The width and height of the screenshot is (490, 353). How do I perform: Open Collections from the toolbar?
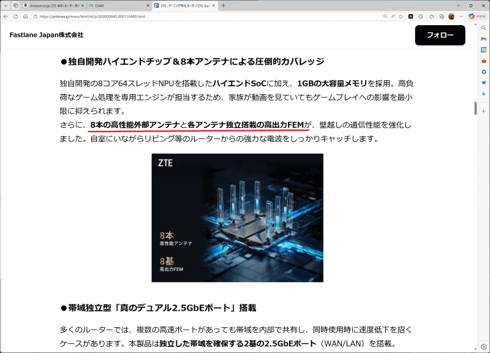(431, 17)
